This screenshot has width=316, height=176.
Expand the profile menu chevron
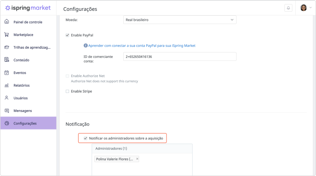pos(311,8)
